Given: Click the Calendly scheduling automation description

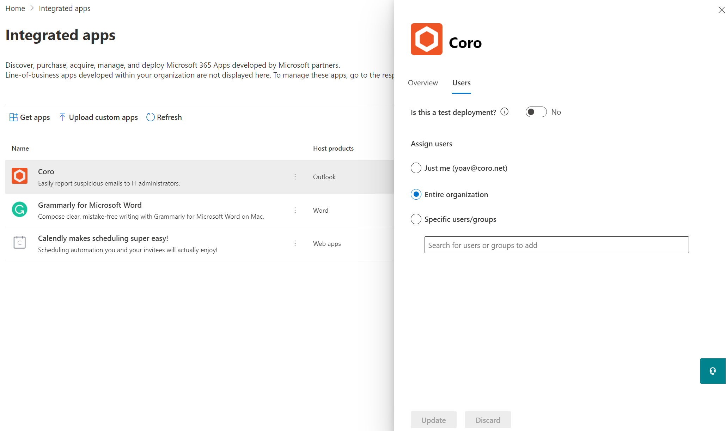Looking at the screenshot, I should [128, 250].
